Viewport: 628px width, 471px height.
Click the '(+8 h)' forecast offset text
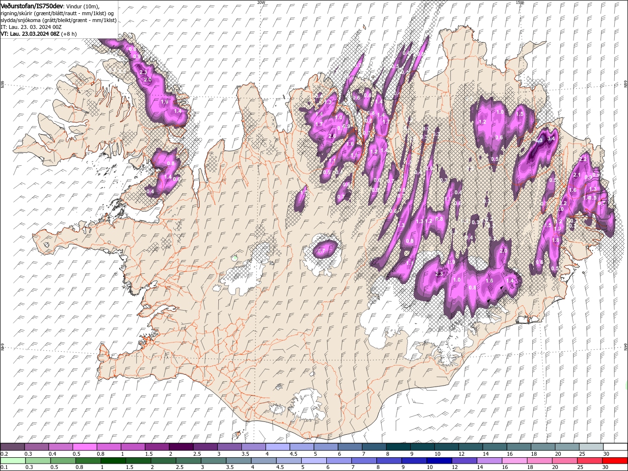point(69,34)
